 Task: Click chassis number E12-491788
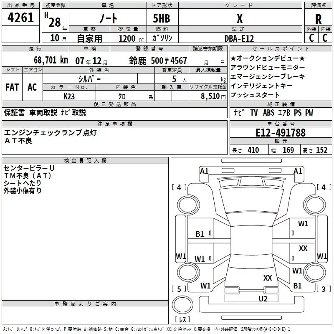click(x=281, y=132)
